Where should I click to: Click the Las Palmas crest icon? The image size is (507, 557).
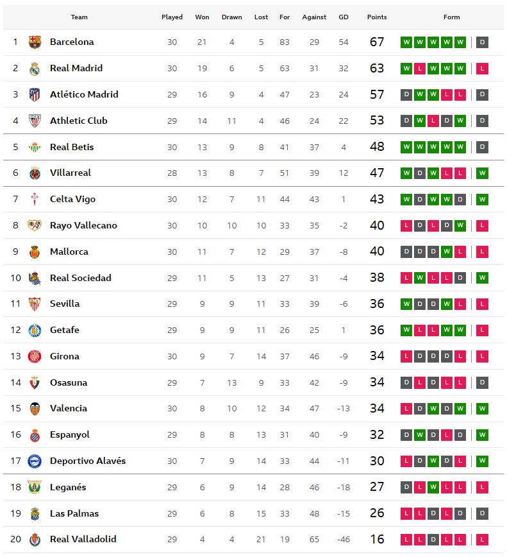[x=35, y=513]
